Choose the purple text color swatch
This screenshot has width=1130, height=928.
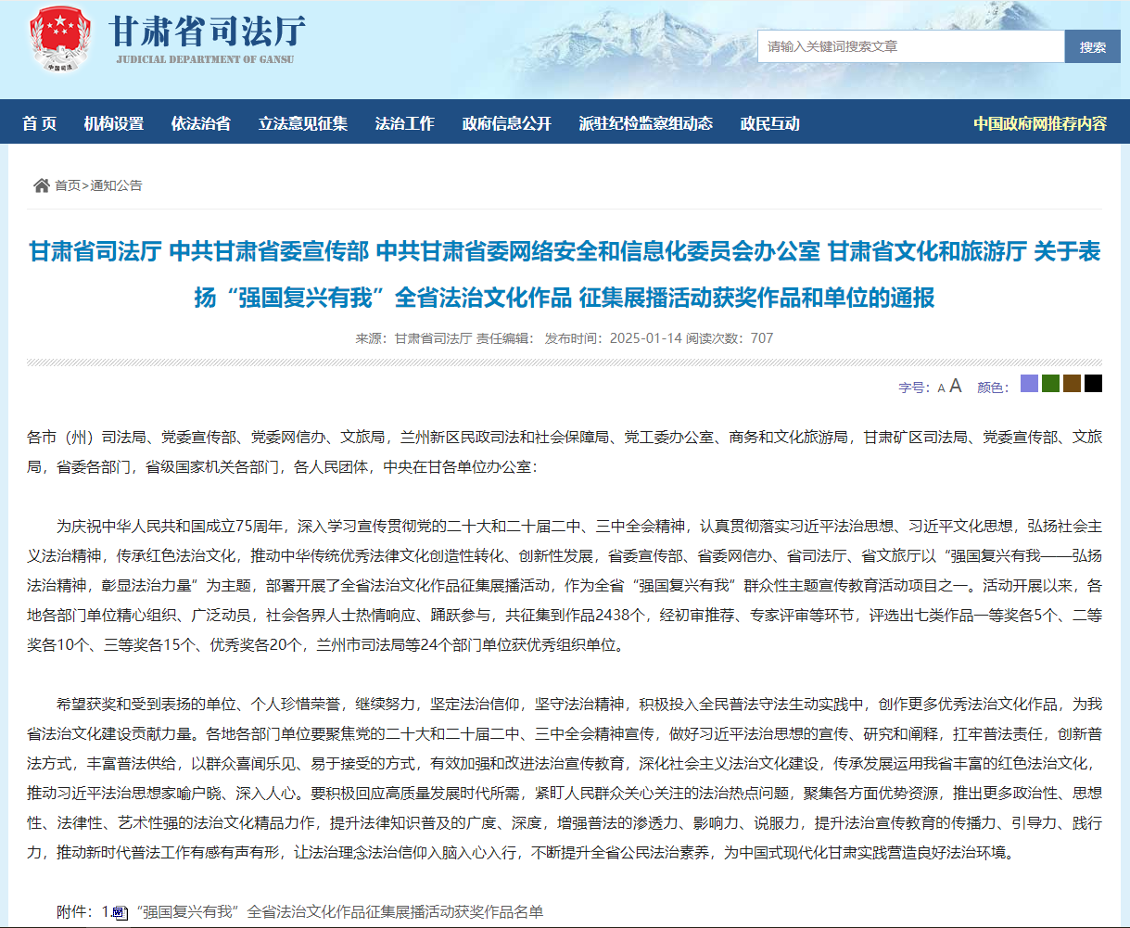coord(1029,384)
